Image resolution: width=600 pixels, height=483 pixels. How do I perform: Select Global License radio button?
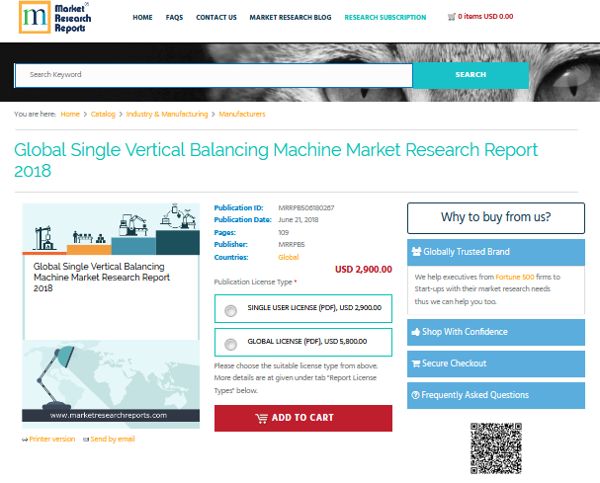(230, 344)
